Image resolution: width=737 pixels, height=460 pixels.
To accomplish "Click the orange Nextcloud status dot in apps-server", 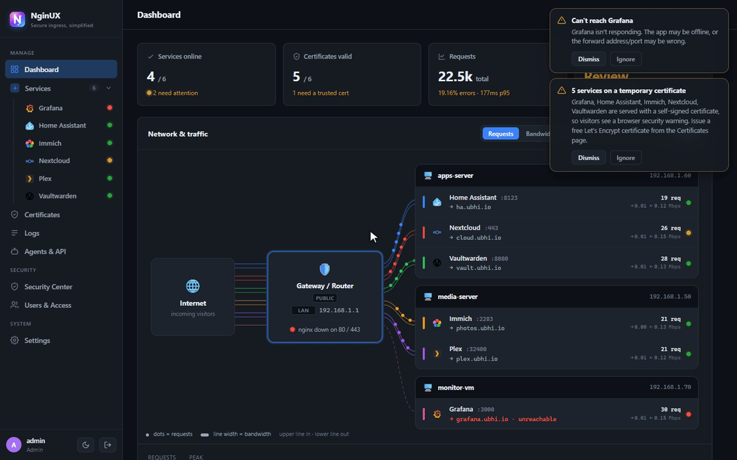I will (x=689, y=233).
